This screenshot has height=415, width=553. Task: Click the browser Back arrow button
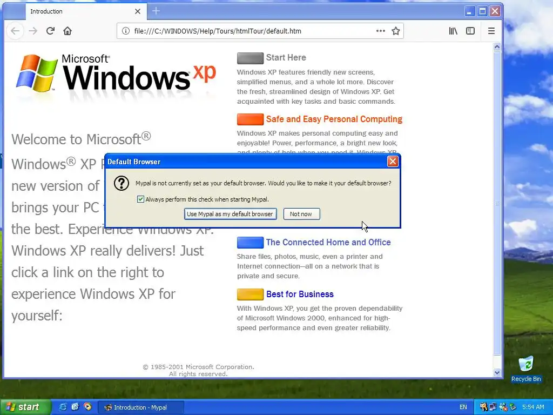tap(15, 31)
